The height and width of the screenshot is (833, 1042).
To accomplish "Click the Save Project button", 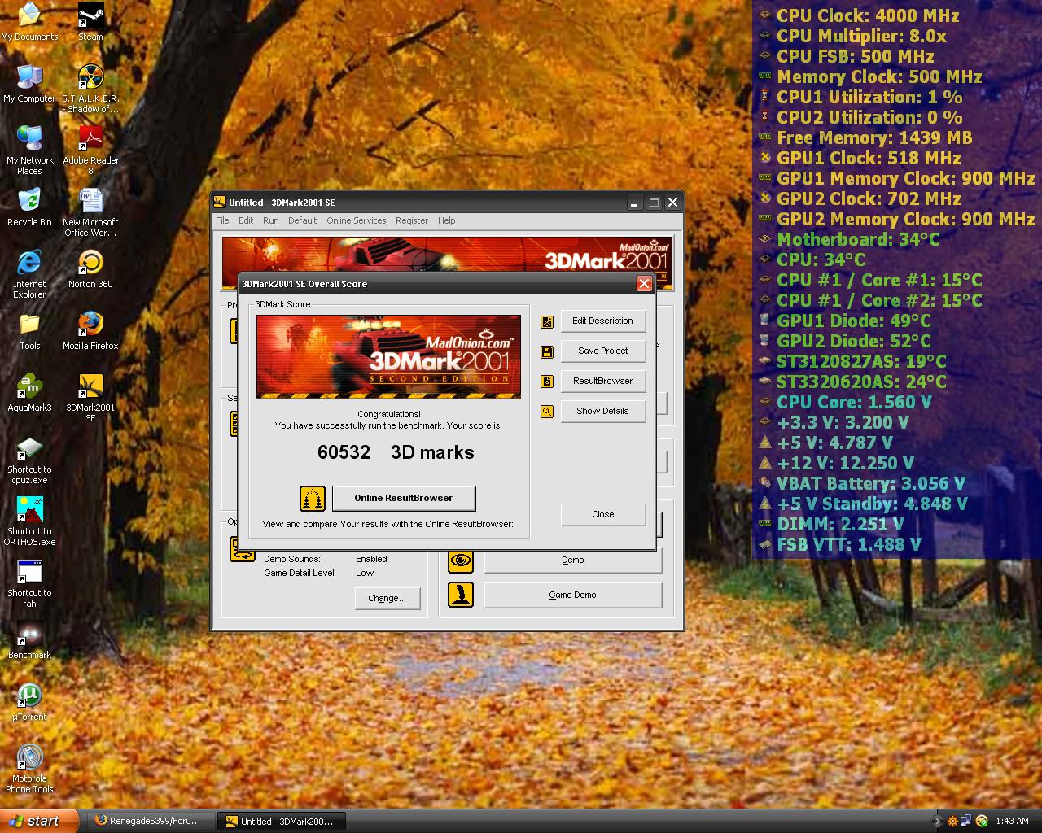I will coord(602,351).
